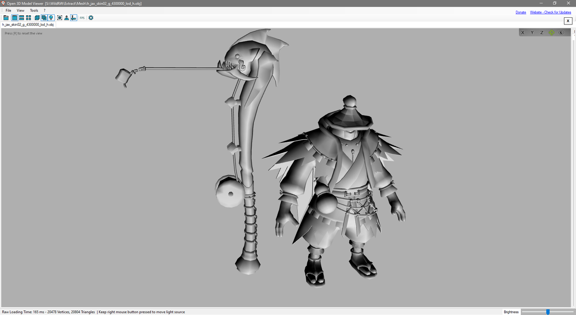Toggle the FPS counter display
576x315 pixels.
[x=82, y=18]
